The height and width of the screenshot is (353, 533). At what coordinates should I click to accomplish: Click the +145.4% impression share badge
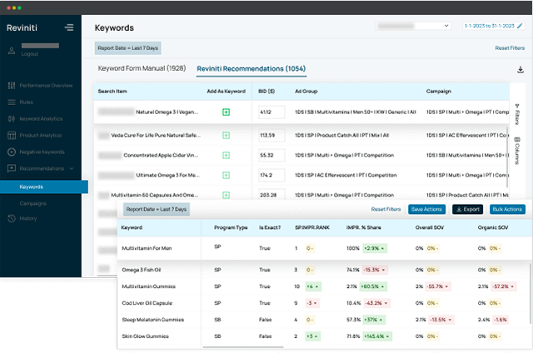[x=377, y=336]
